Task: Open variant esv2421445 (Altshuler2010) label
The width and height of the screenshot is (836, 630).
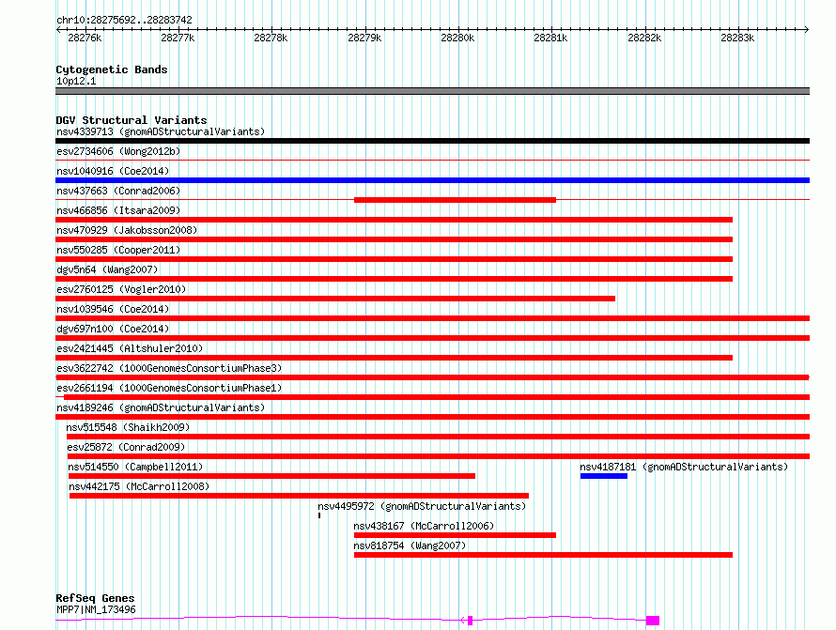Action: [130, 348]
